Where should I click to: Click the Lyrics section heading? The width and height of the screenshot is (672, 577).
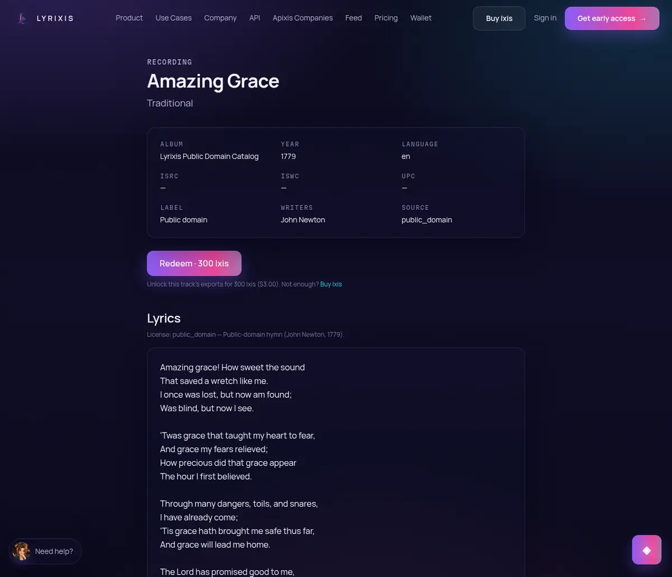(164, 318)
